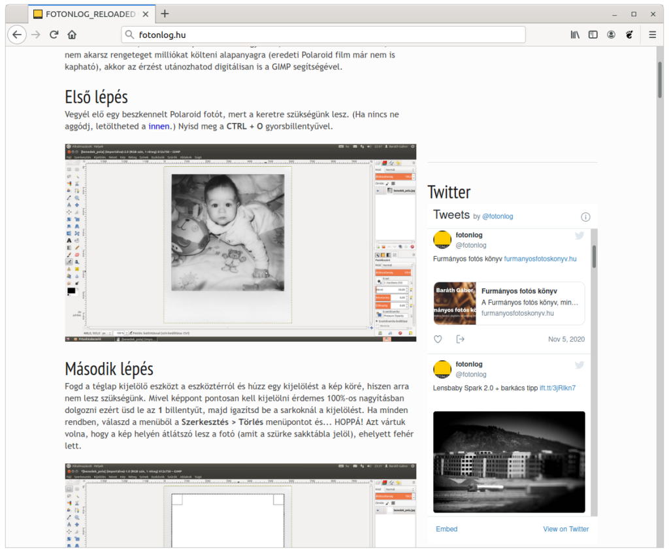Open the browser home page

click(72, 35)
